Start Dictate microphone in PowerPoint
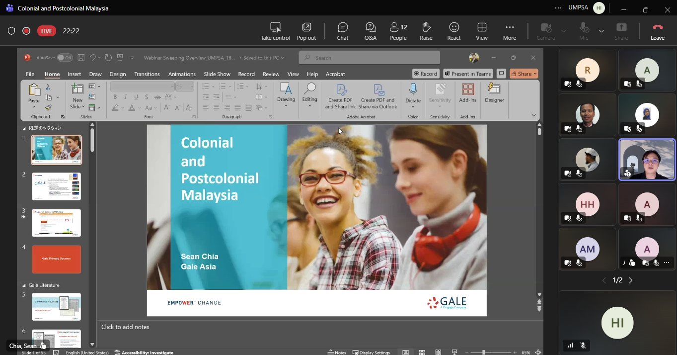This screenshot has height=355, width=677. pyautogui.click(x=413, y=95)
